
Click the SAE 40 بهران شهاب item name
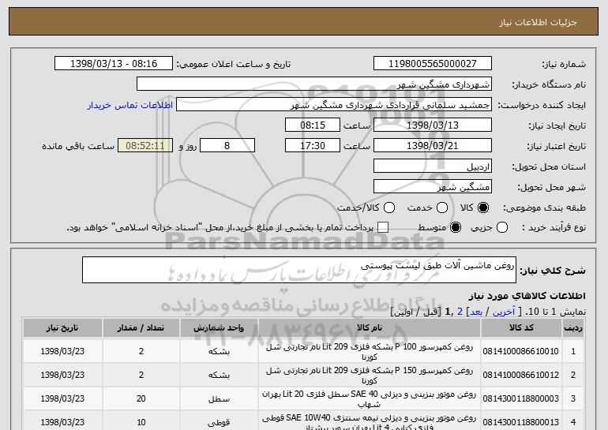(x=370, y=398)
